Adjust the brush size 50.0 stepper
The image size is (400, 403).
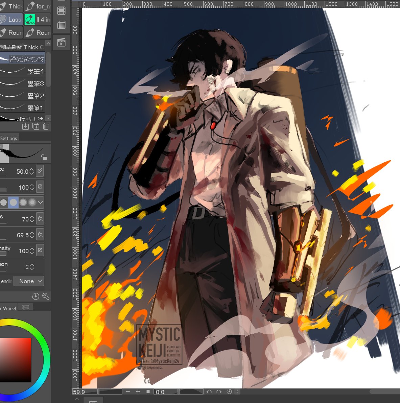32,171
